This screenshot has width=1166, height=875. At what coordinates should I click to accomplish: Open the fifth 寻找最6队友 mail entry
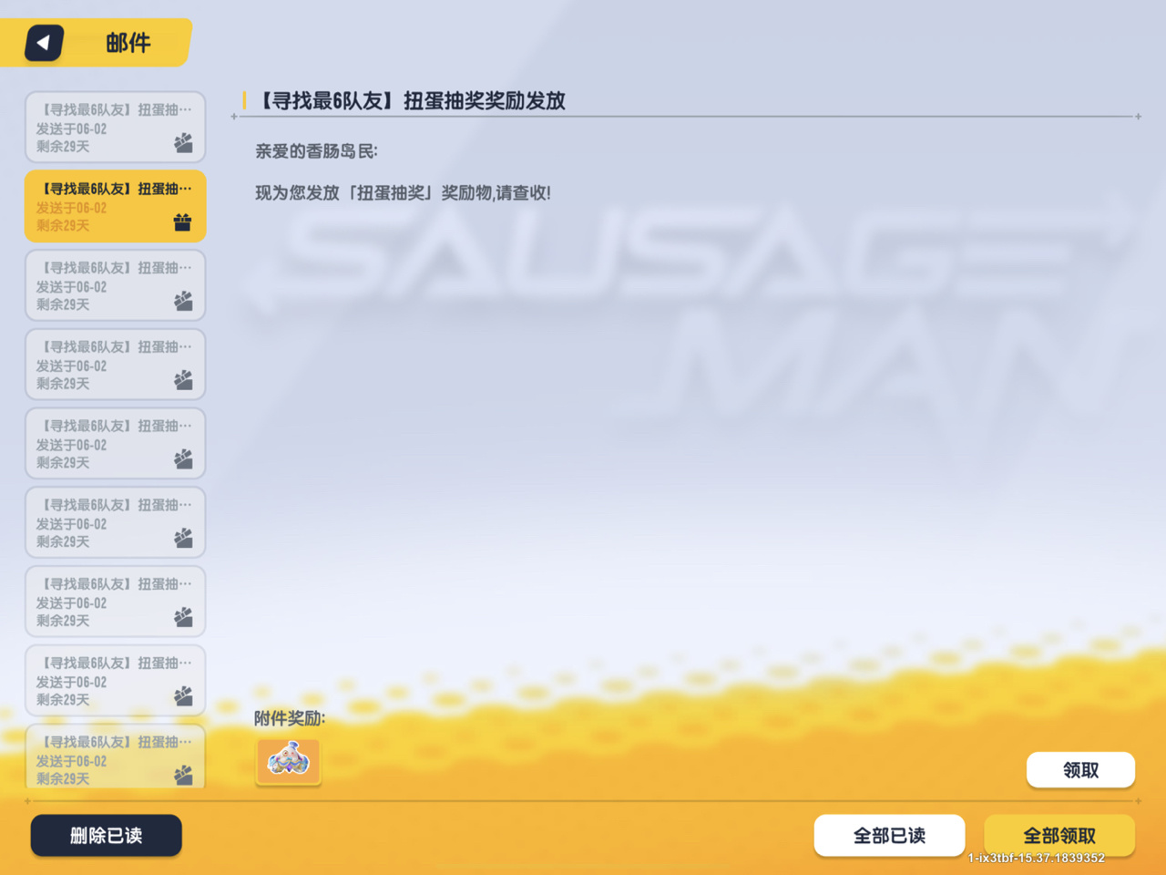tap(115, 443)
